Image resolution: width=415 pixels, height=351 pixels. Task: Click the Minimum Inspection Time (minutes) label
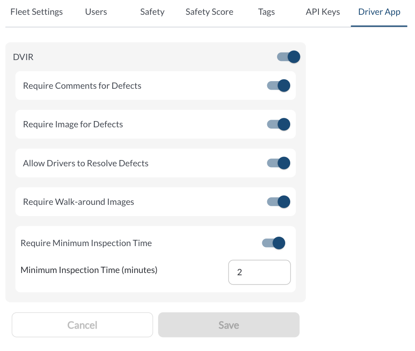[89, 270]
